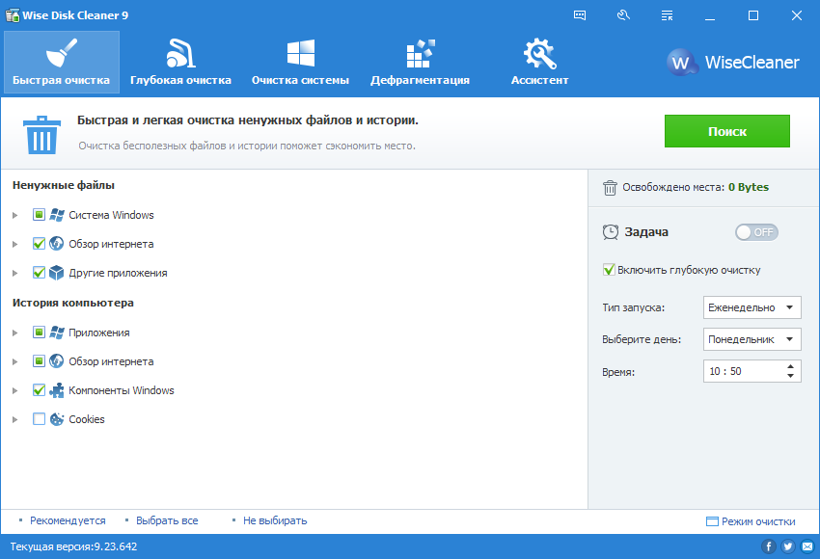Click the Режим очистки window icon

(x=712, y=521)
